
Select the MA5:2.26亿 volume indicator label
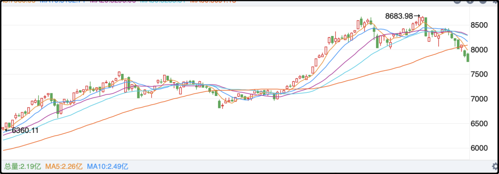[x=64, y=166]
